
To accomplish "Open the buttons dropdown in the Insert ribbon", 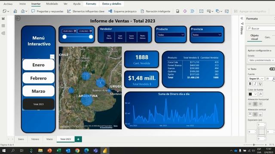I will tap(210, 12).
